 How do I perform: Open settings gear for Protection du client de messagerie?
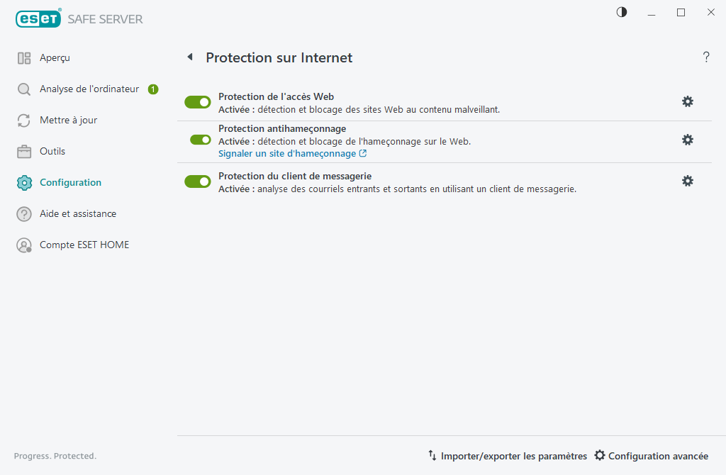(687, 181)
